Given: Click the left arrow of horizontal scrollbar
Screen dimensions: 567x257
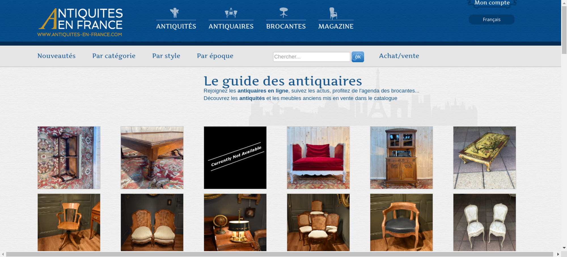Looking at the screenshot, I should click(x=3, y=254).
